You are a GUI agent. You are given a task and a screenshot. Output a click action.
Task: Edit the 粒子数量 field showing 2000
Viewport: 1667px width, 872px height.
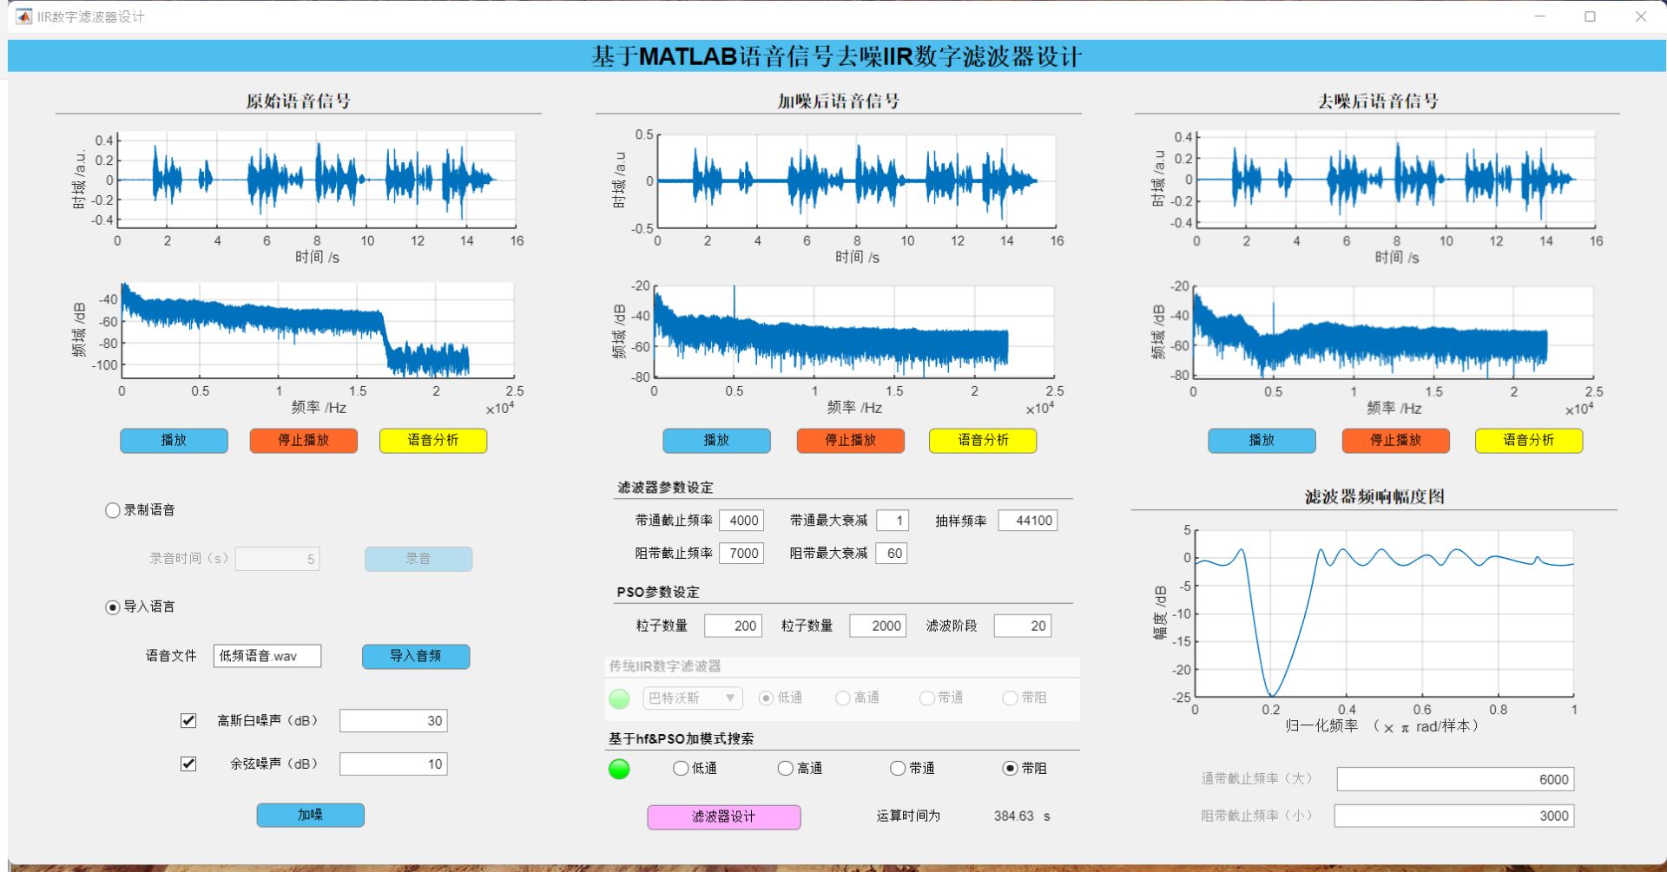(878, 626)
